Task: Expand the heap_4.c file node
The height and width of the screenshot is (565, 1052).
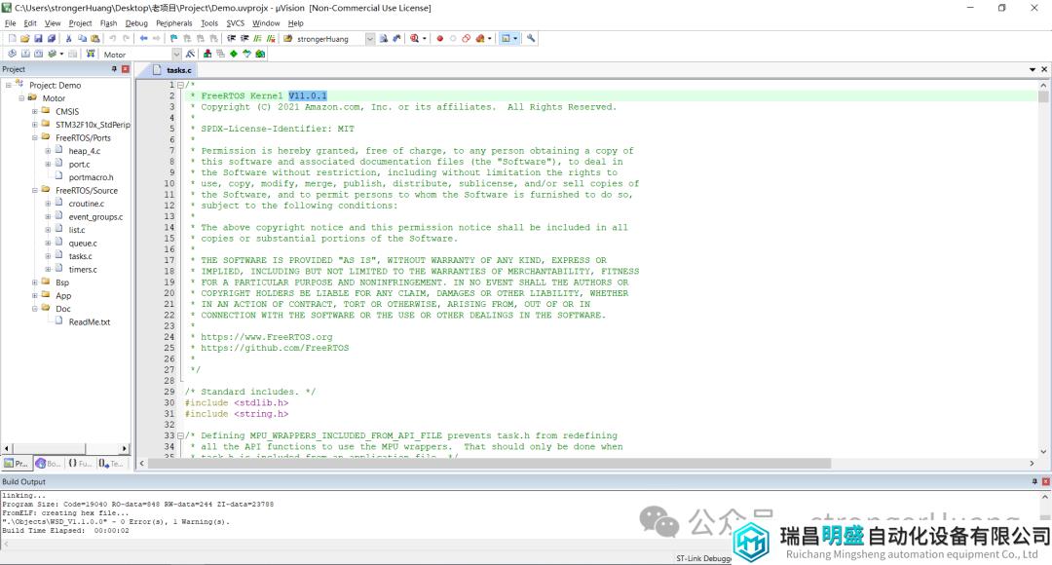Action: (48, 151)
